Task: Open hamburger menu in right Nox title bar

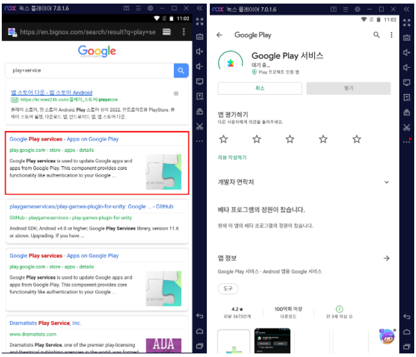Action: point(346,10)
